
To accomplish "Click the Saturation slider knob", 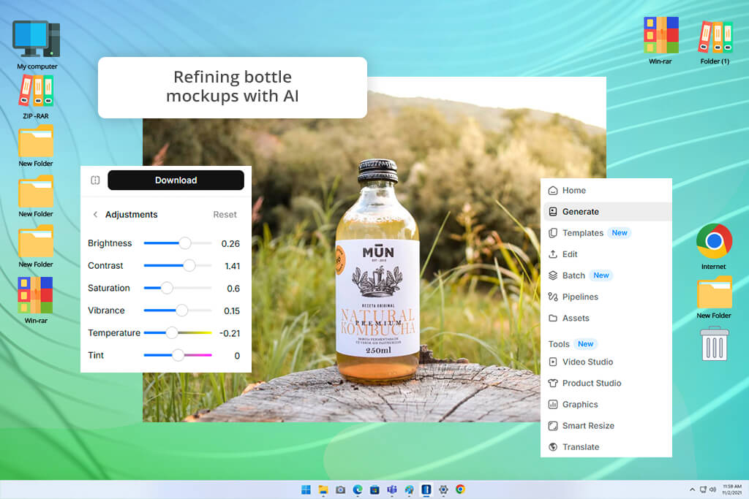I will click(x=167, y=288).
